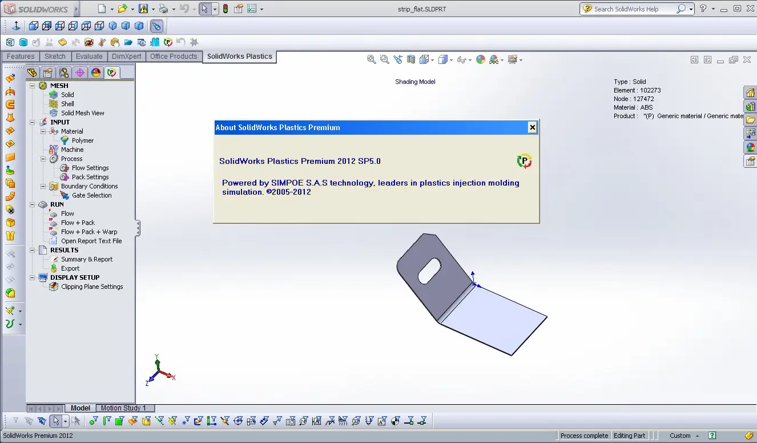The height and width of the screenshot is (443, 757).
Task: Collapse the INPUT tree section
Action: (x=33, y=122)
